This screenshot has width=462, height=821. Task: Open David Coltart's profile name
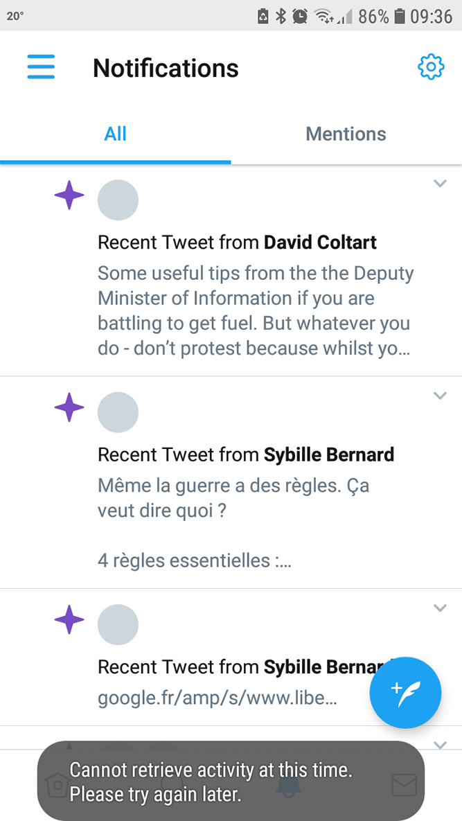tap(320, 242)
